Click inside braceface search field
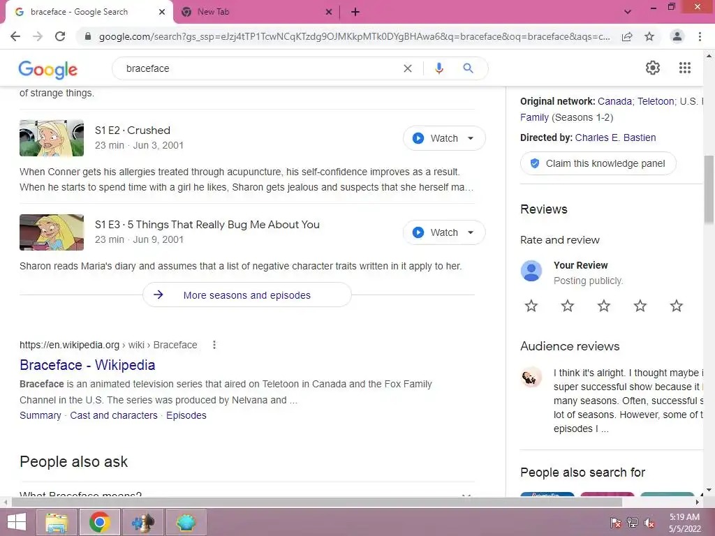Image resolution: width=715 pixels, height=536 pixels. point(260,68)
